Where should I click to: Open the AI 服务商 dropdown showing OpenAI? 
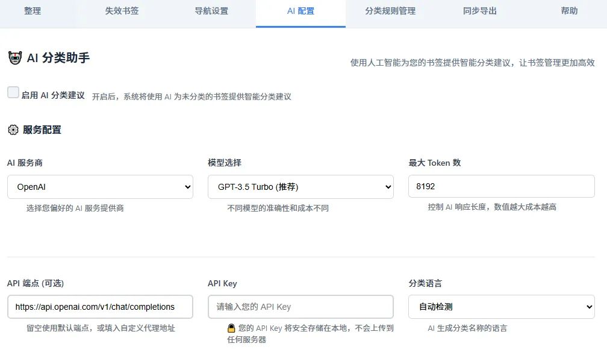100,187
